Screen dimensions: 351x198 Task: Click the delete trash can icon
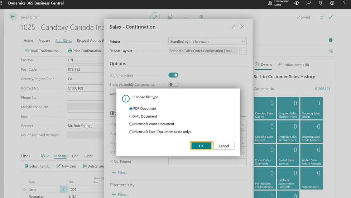click(201, 17)
